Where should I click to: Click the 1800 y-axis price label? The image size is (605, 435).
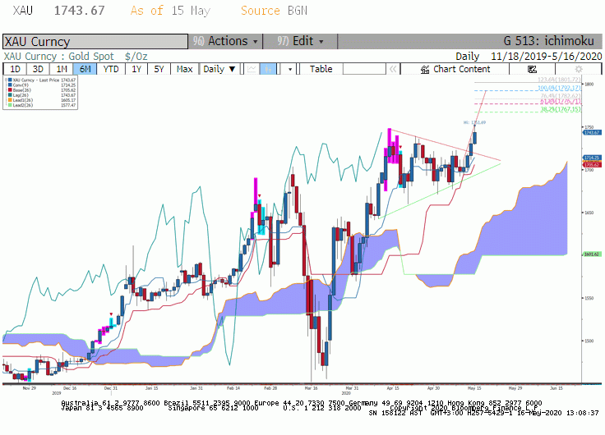click(x=589, y=84)
